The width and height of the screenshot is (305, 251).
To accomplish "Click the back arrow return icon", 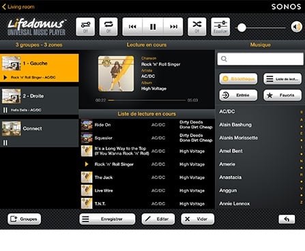I will [x=287, y=219].
